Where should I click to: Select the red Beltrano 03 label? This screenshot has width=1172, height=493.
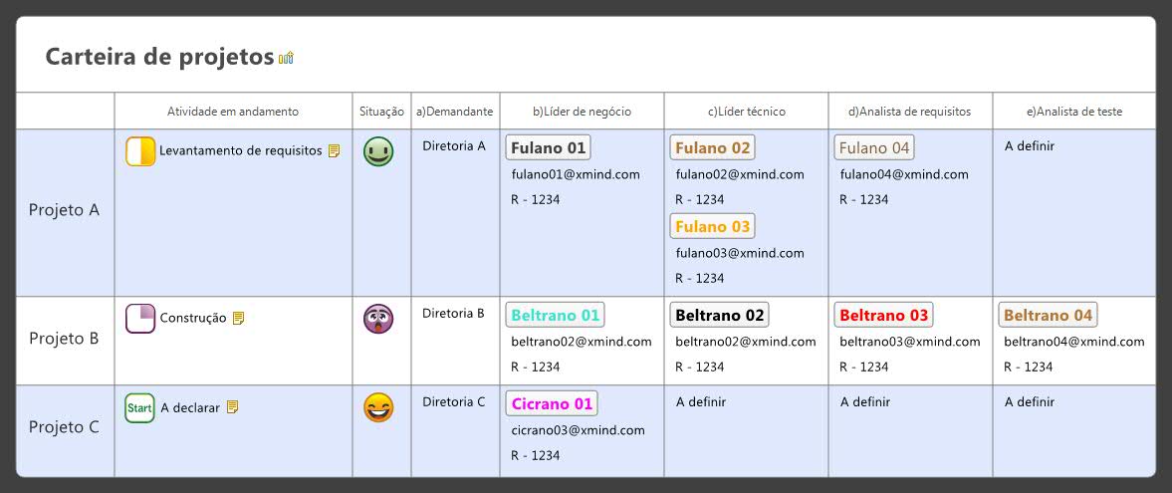pos(883,316)
